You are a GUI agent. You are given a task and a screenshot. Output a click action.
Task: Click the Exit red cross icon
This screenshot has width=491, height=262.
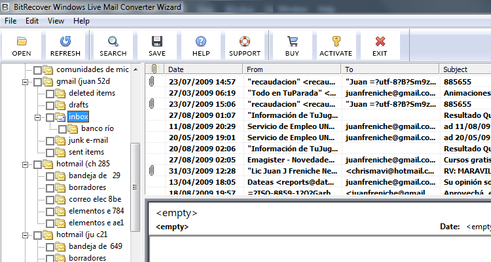tap(380, 41)
